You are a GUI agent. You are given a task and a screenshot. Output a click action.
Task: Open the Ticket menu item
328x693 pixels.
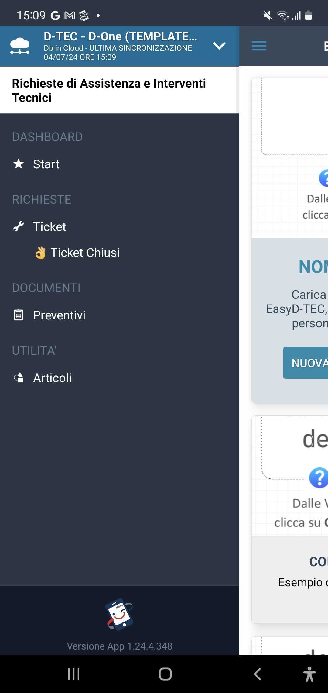50,227
